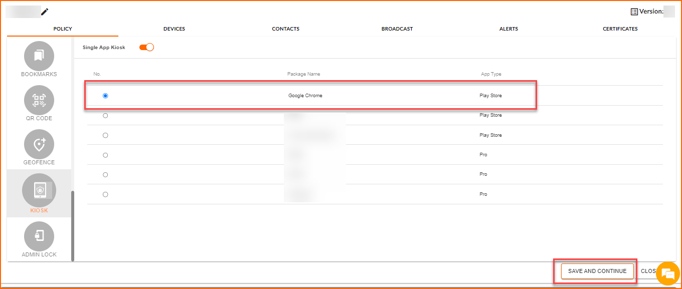This screenshot has height=289, width=682.
Task: Click the sidebar vertical scrollbar
Action: 73,225
